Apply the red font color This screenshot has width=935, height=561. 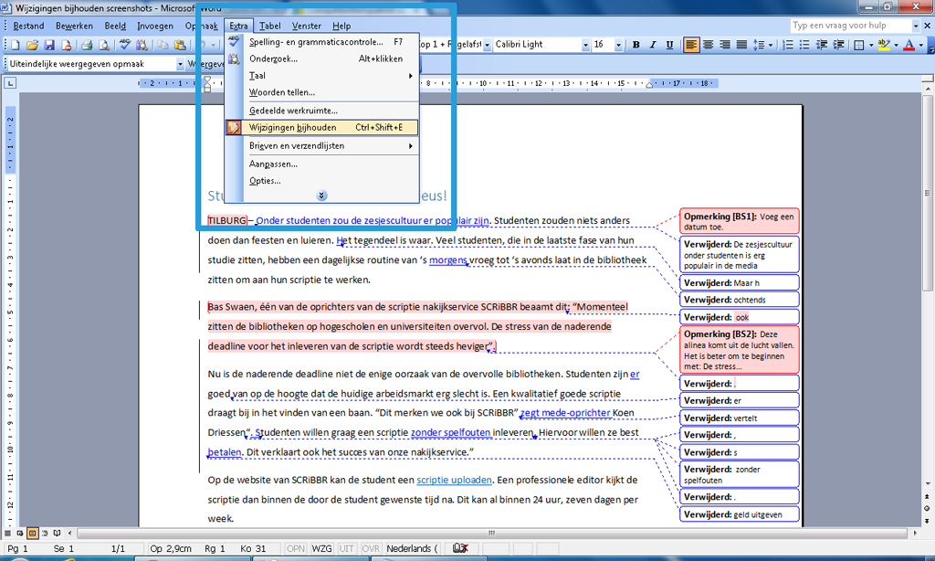[909, 45]
